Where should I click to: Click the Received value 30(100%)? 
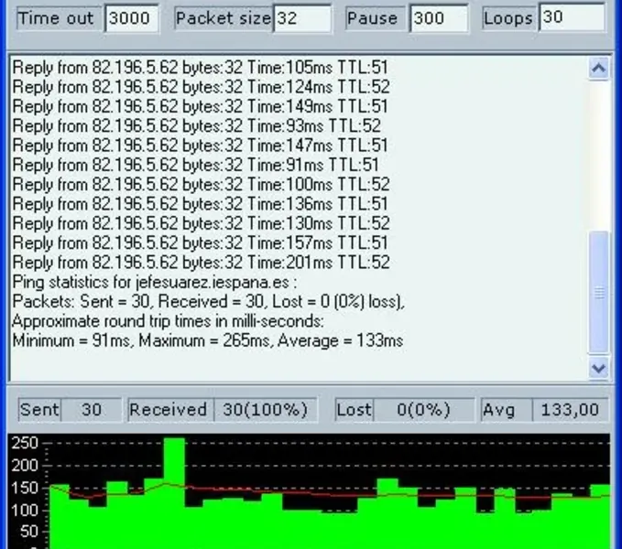[266, 410]
